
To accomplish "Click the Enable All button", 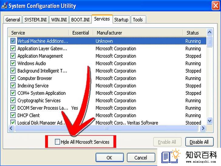I will click(x=167, y=142).
